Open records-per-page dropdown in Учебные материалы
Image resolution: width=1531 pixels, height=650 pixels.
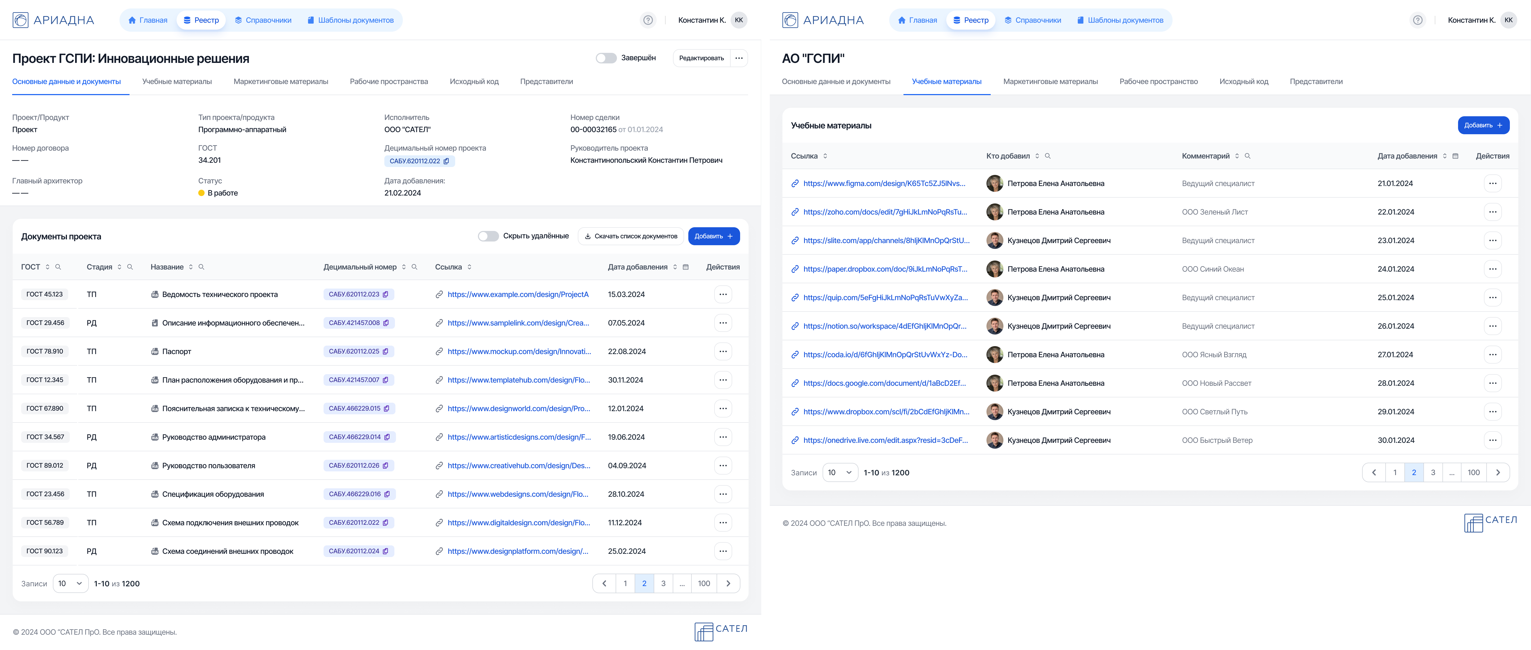pos(840,473)
